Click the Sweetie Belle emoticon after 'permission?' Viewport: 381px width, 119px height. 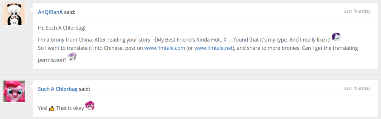[x=72, y=57]
